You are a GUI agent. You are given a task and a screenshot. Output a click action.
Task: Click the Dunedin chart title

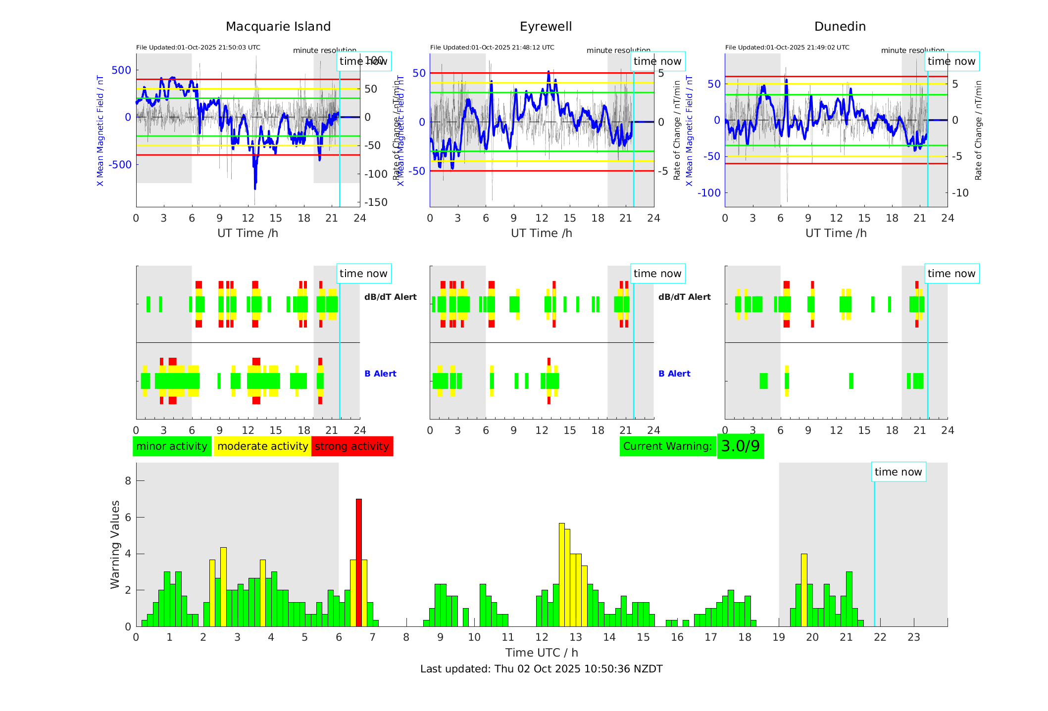[x=840, y=27]
